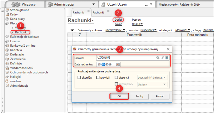214x113 pixels.
Task: Click the Ewidencje dodatkowe icon
Action: click(x=7, y=37)
